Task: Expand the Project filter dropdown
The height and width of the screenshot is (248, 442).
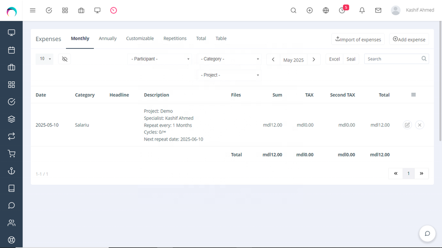Action: tap(230, 75)
